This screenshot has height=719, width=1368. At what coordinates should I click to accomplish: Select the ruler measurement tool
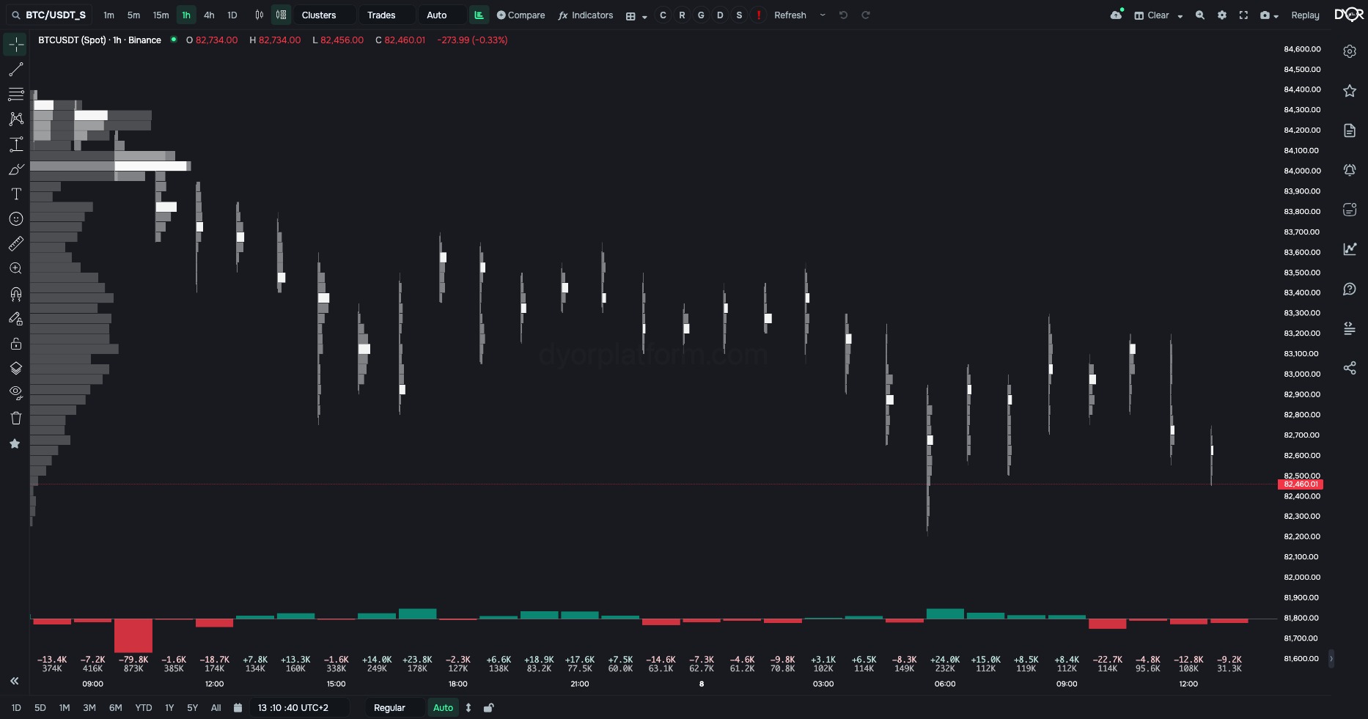16,244
